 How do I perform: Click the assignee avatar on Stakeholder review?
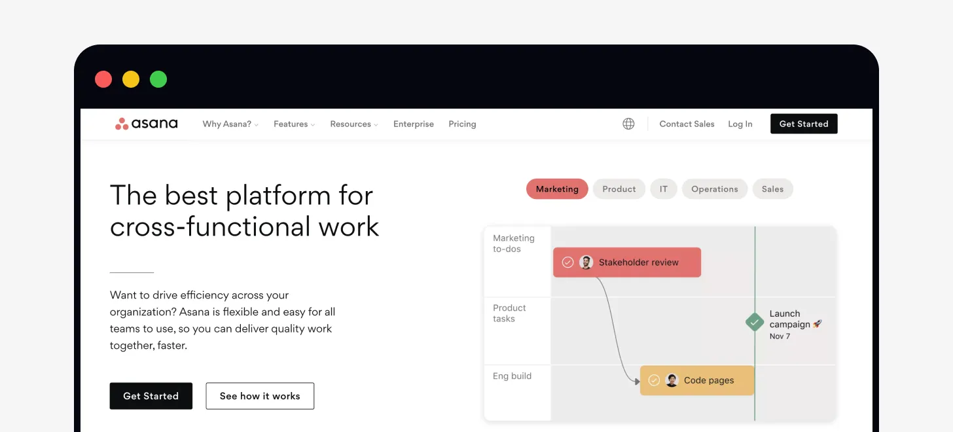coord(587,262)
